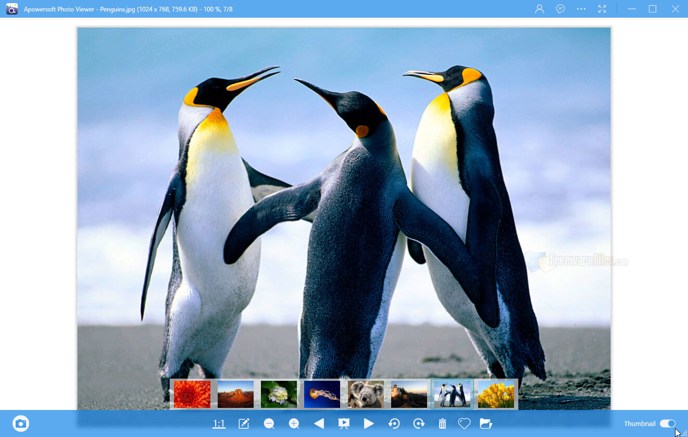
Task: Zoom in on the penguin photo
Action: tap(294, 423)
